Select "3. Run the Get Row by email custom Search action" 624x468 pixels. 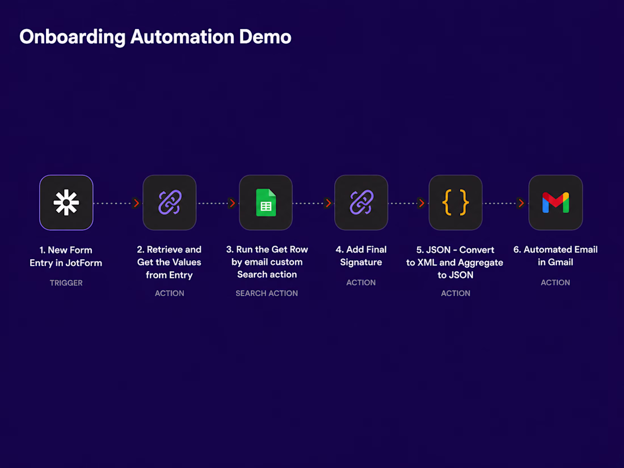click(267, 262)
